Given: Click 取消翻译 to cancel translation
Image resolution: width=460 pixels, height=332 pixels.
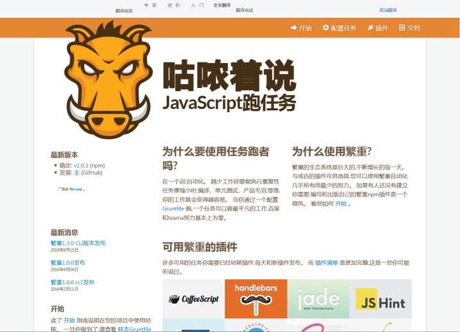Looking at the screenshot, I should coord(388,10).
